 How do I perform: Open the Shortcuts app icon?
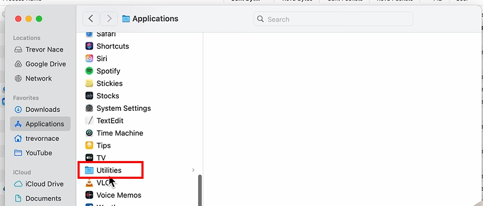pos(90,46)
